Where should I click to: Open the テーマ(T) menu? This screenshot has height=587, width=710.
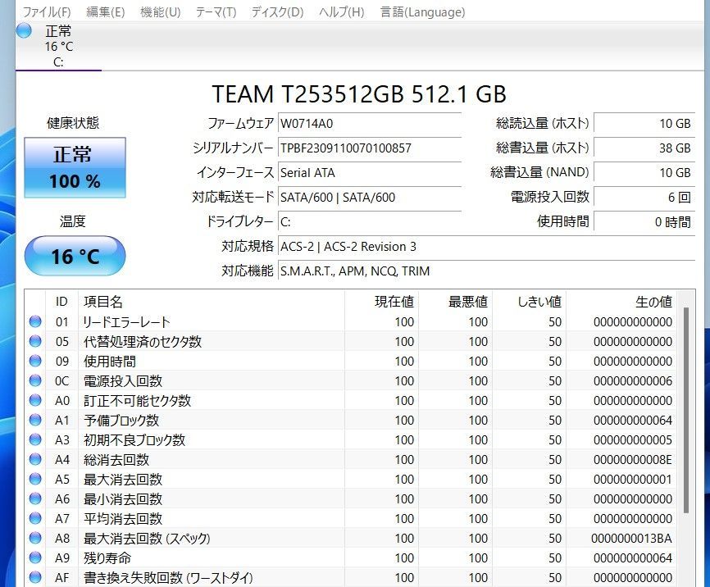pos(216,11)
